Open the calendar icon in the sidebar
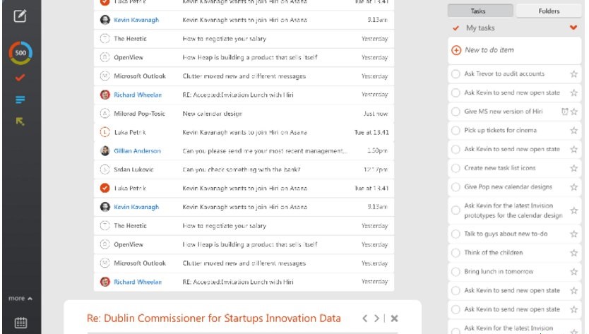The width and height of the screenshot is (589, 334). pos(20,323)
